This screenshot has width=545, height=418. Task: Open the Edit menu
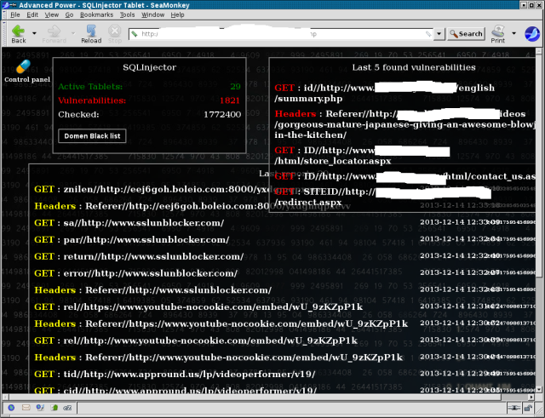click(32, 14)
